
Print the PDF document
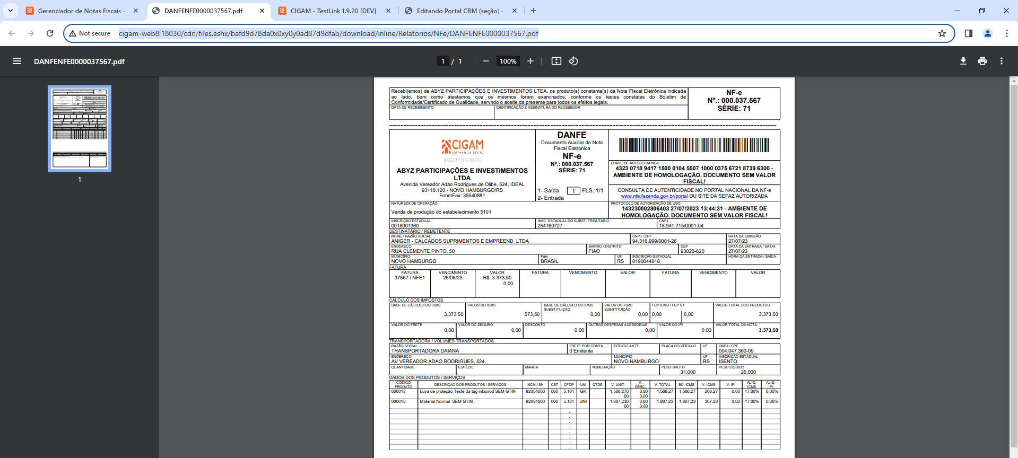tap(982, 61)
